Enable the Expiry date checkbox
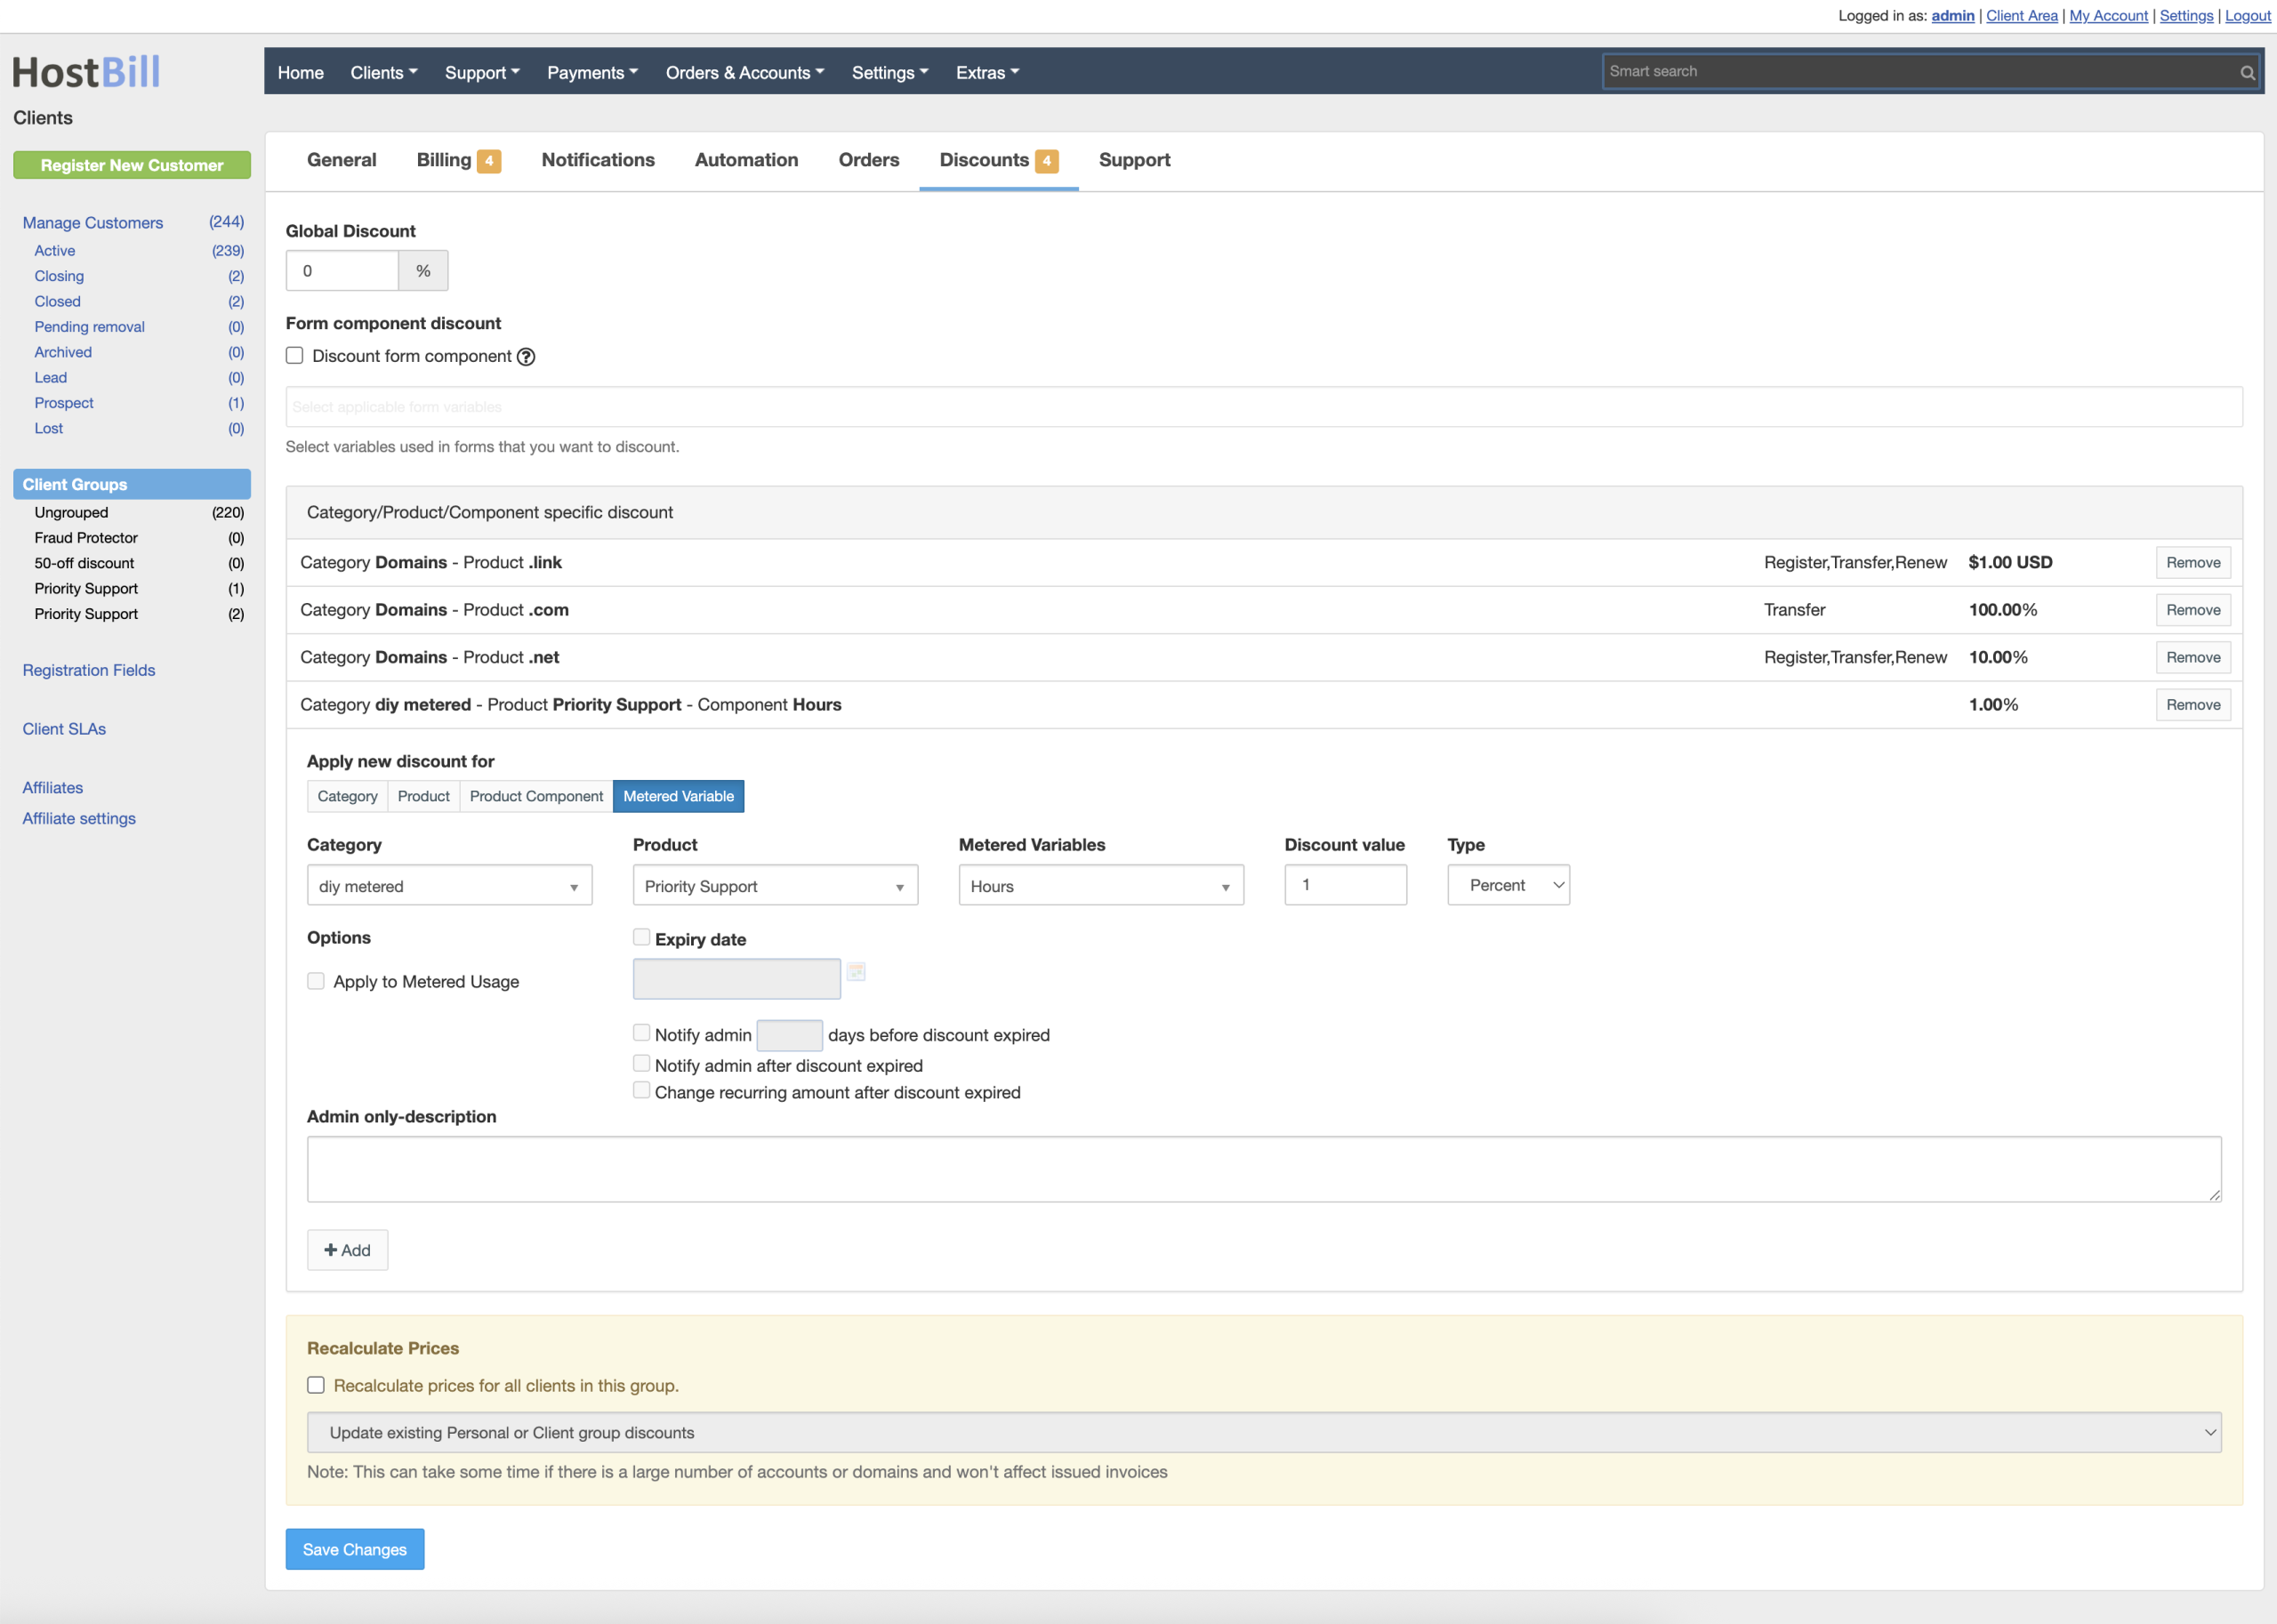The width and height of the screenshot is (2277, 1624). (x=642, y=937)
